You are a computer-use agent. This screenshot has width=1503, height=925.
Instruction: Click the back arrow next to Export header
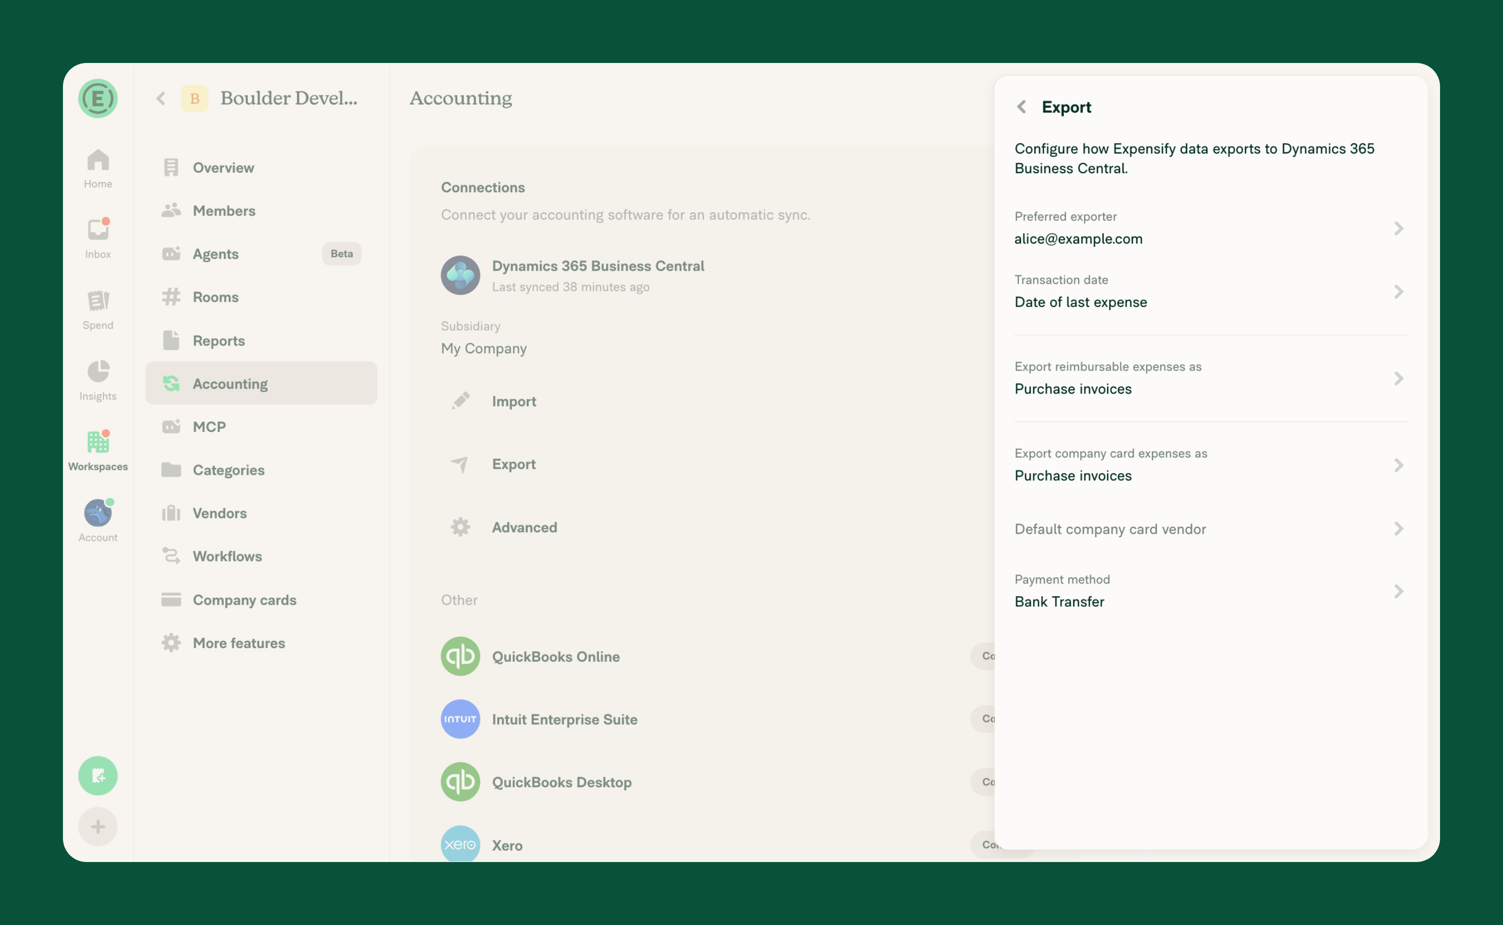pyautogui.click(x=1021, y=107)
